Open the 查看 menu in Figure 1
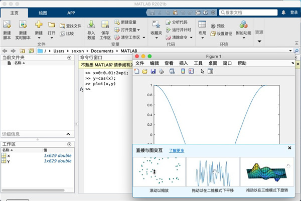Viewport: 301px width, 201px height. pos(169,63)
